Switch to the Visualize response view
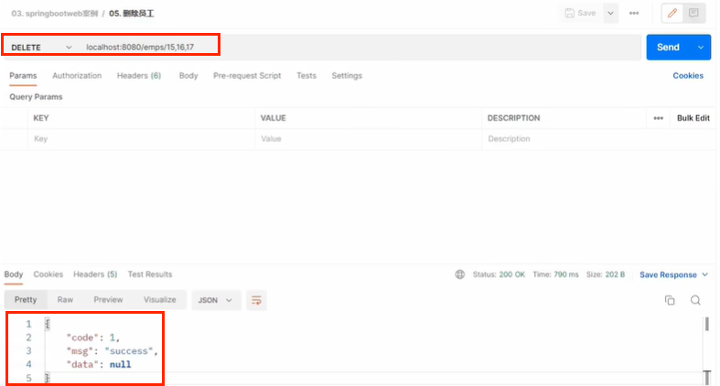The width and height of the screenshot is (720, 386). click(x=160, y=300)
